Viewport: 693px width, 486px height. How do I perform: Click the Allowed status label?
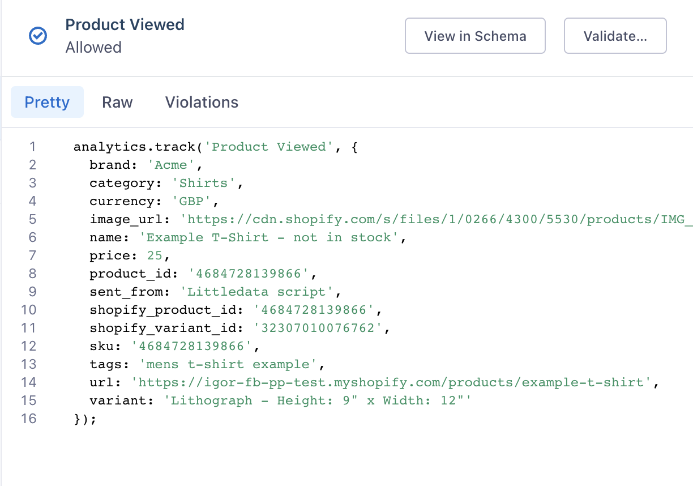[93, 47]
